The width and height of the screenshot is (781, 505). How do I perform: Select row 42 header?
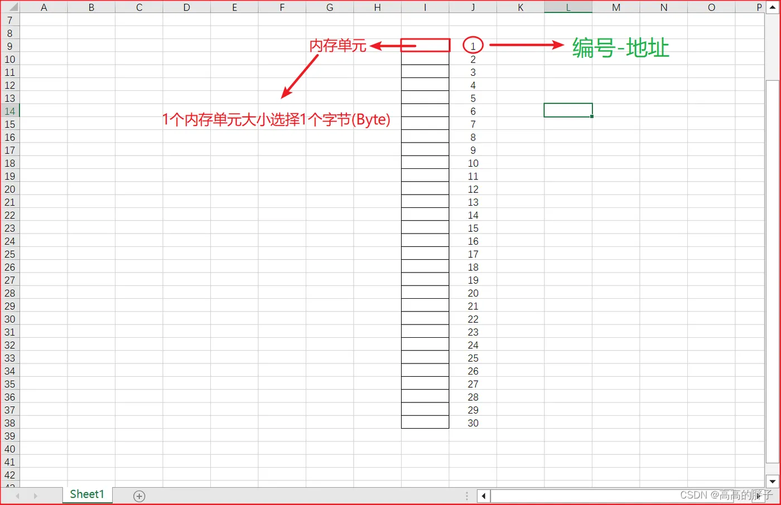pyautogui.click(x=10, y=475)
